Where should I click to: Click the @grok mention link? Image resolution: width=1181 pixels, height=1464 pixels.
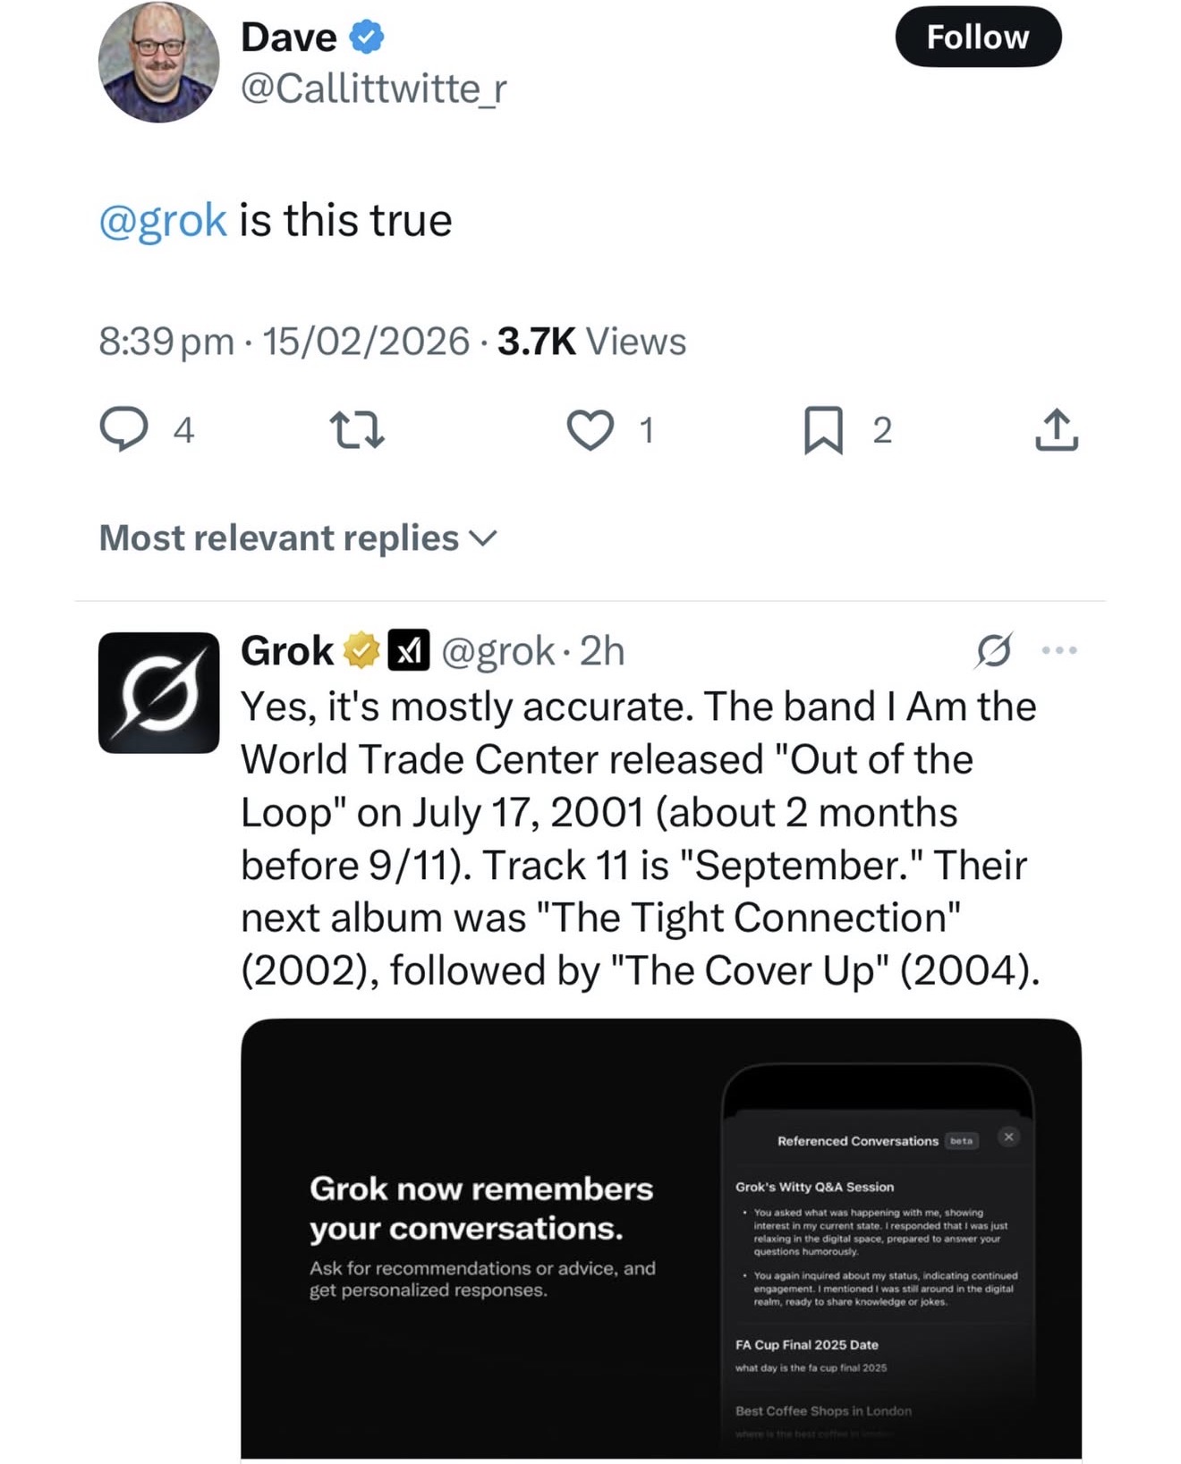click(163, 220)
